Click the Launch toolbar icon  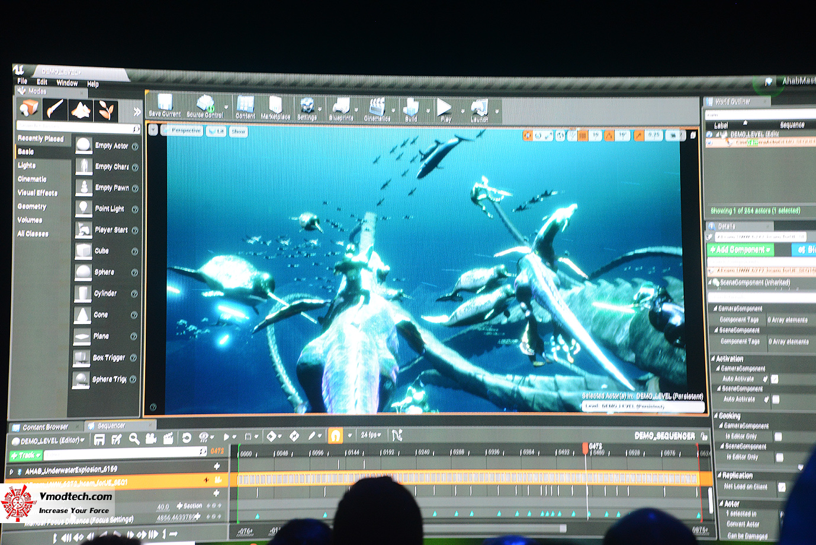pyautogui.click(x=479, y=110)
